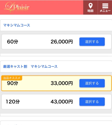Open the hamburger menu icon
The image size is (112, 125).
coord(105,6)
